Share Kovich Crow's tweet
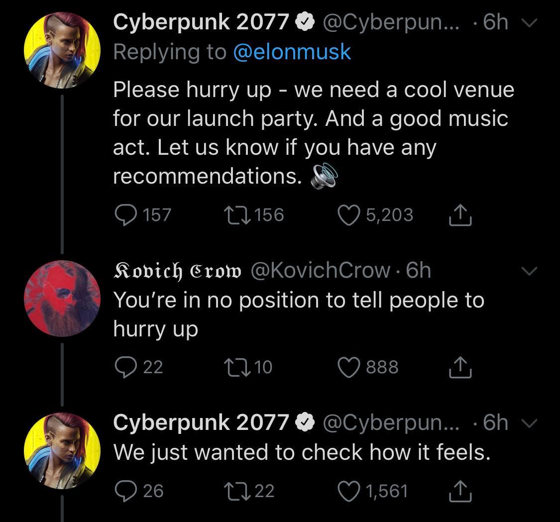Image resolution: width=560 pixels, height=522 pixels. (461, 367)
